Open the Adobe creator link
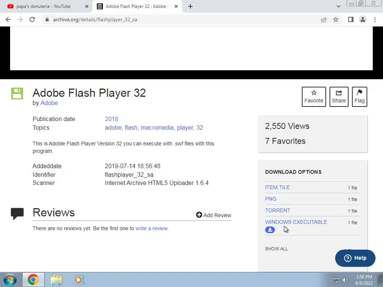The width and height of the screenshot is (383, 287). click(49, 103)
